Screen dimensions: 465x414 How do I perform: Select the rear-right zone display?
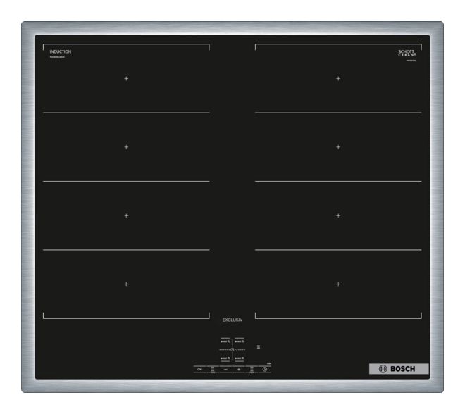[240, 341]
